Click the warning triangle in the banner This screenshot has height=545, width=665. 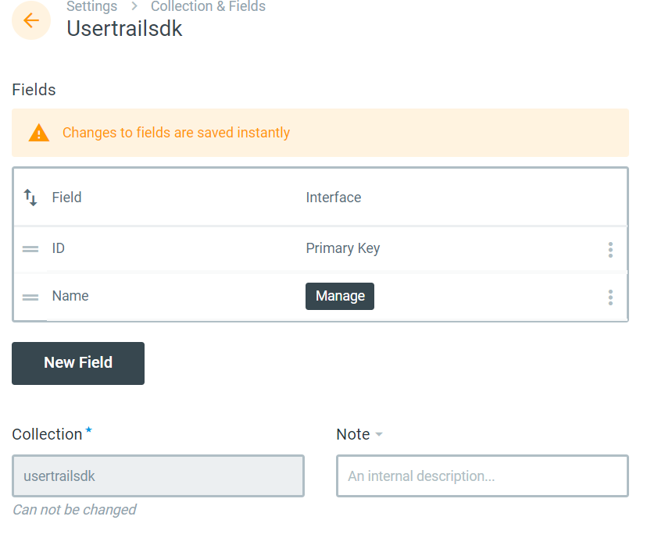(x=38, y=132)
